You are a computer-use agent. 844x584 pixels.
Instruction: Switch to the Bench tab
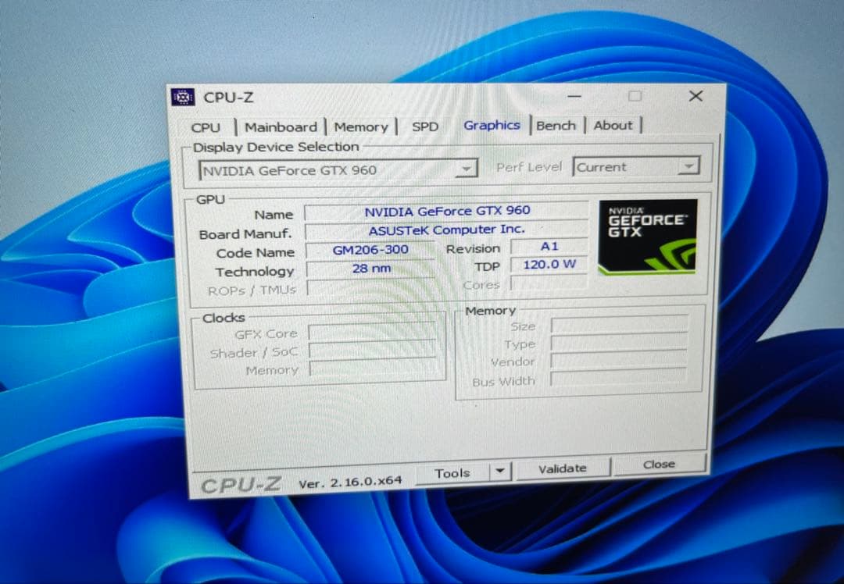coord(556,125)
